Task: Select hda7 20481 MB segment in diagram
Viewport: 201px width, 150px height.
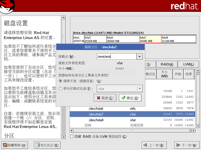Action: click(x=150, y=39)
